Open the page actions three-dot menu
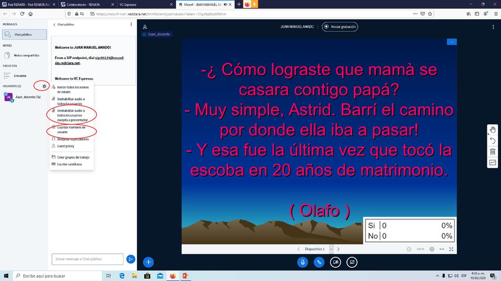 point(415,14)
